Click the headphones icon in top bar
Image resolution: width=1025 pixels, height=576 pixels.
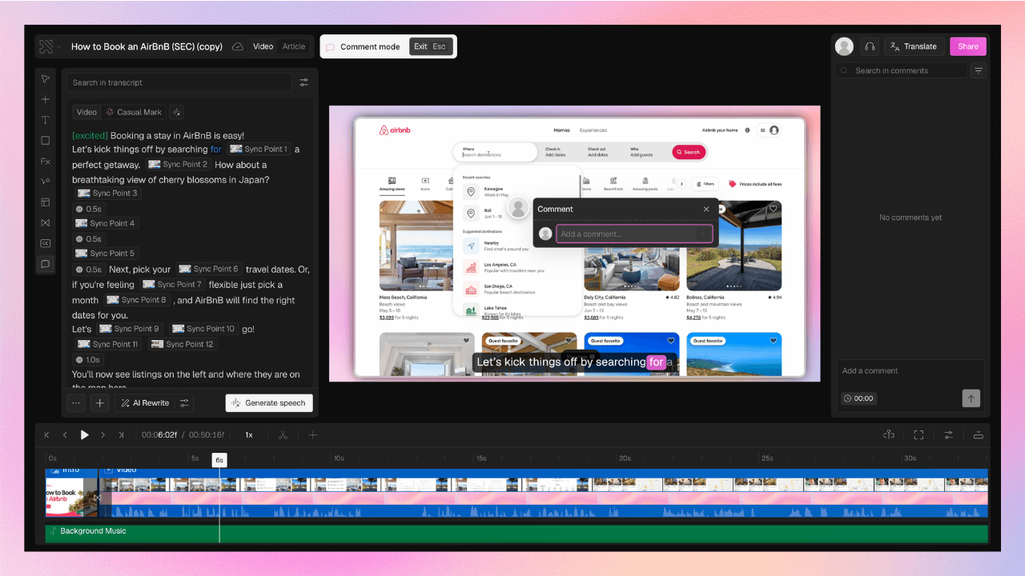click(x=870, y=46)
